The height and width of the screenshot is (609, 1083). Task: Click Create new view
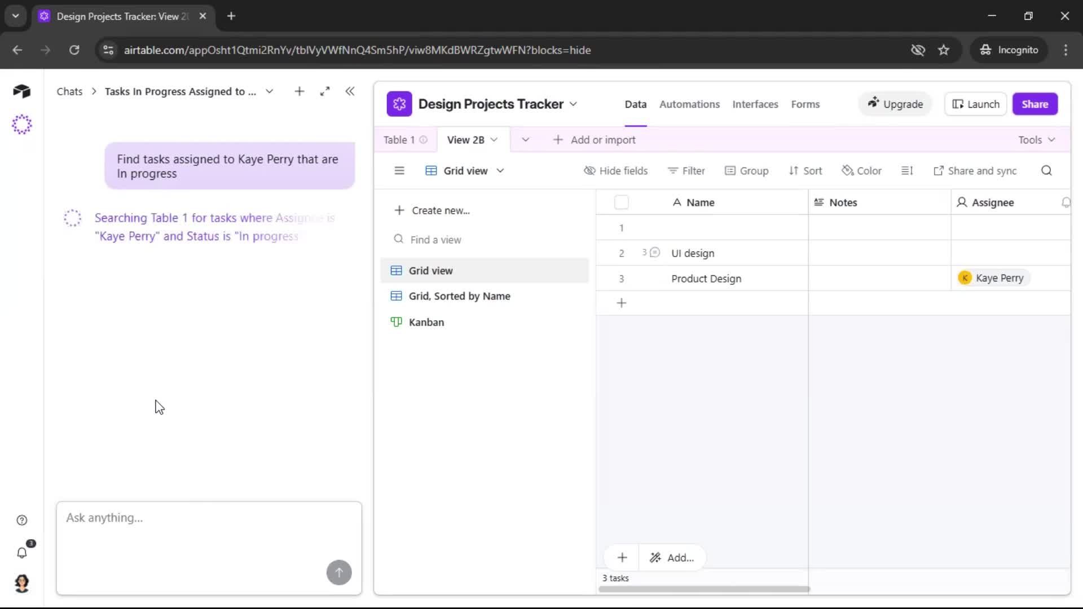tap(432, 210)
